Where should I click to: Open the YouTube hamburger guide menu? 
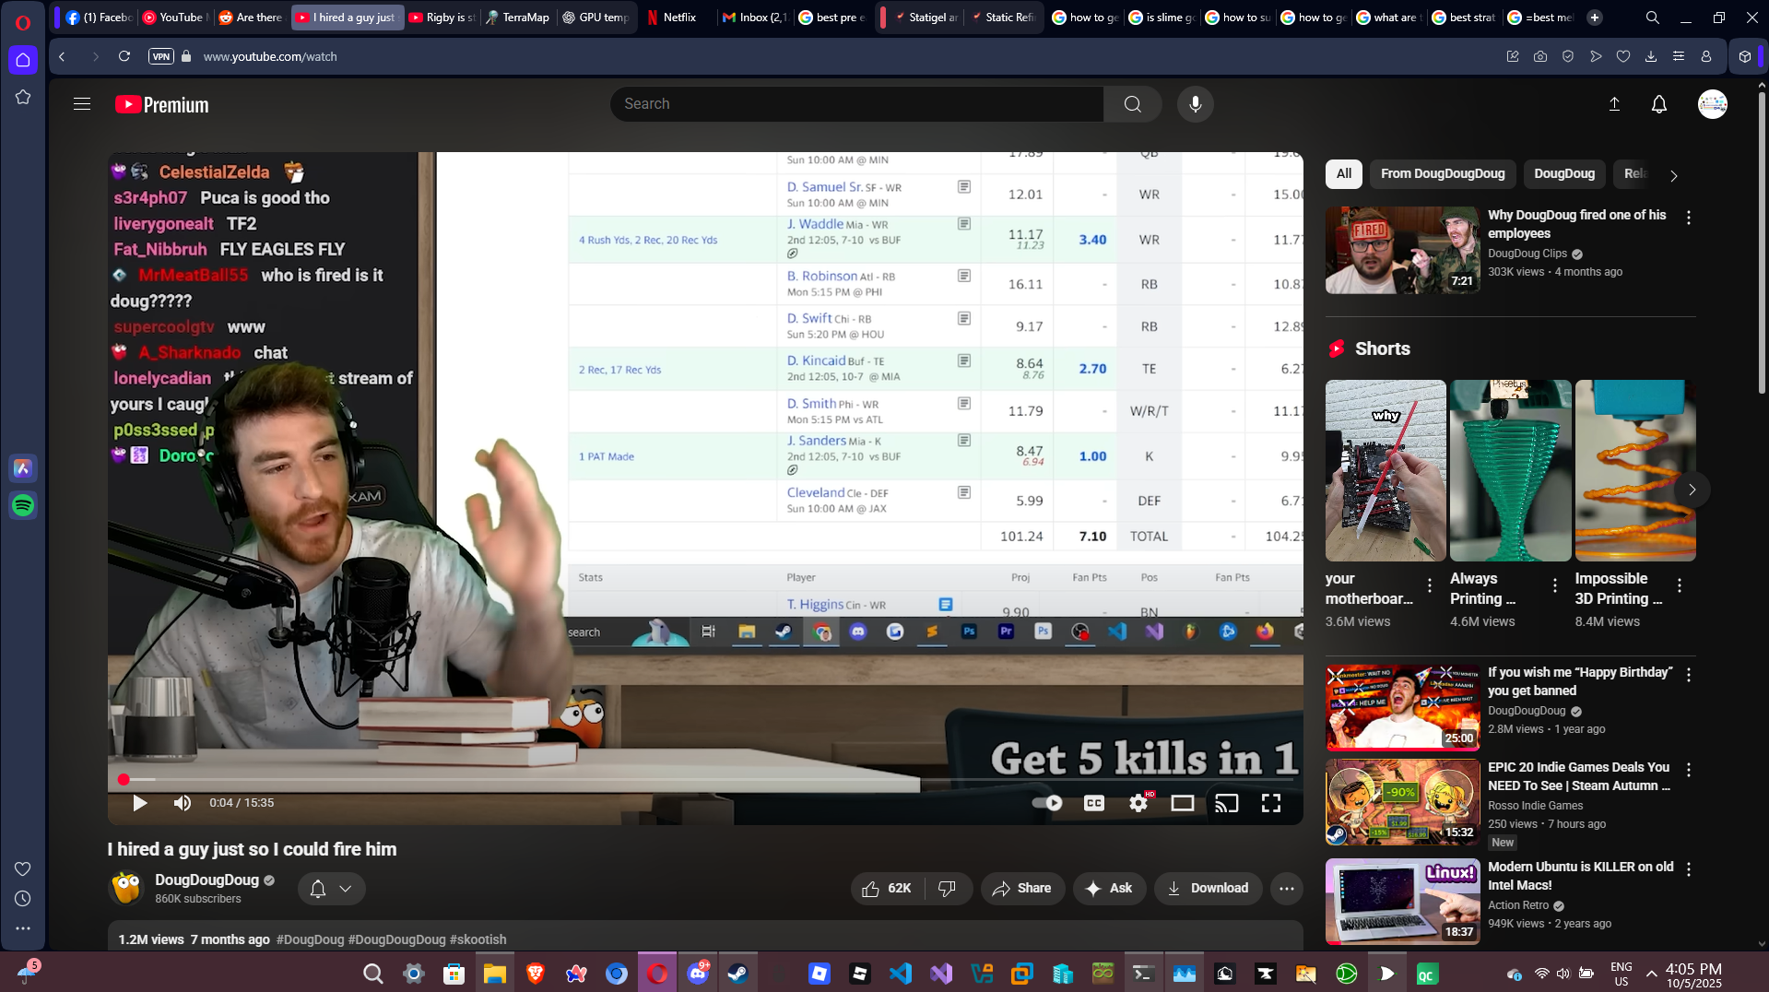pos(82,104)
